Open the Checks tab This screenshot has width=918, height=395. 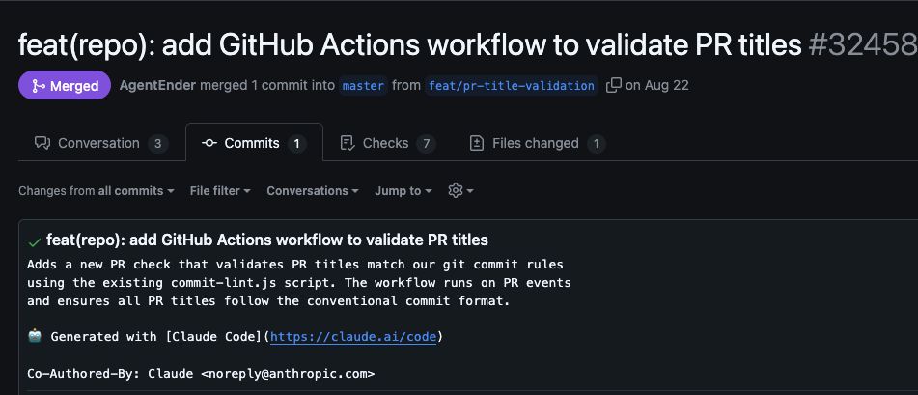[386, 143]
